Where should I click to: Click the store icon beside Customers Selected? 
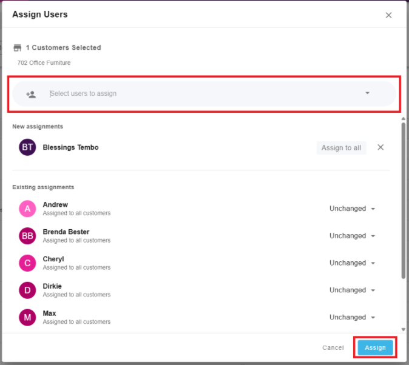pyautogui.click(x=18, y=48)
